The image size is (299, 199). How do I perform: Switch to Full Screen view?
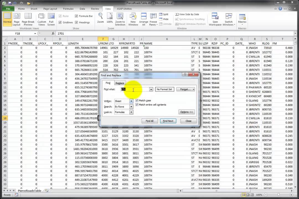coord(51,19)
